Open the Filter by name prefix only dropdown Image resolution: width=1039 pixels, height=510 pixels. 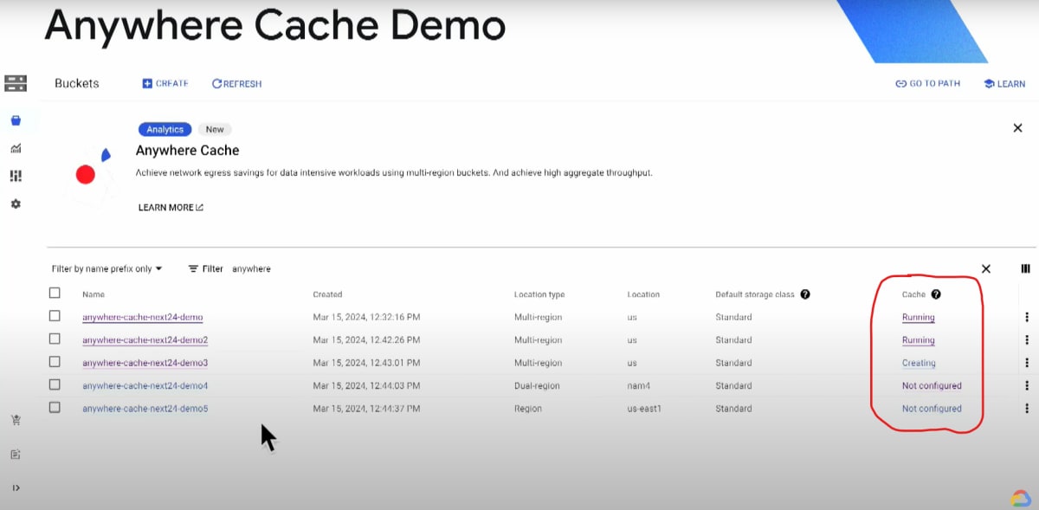[107, 269]
